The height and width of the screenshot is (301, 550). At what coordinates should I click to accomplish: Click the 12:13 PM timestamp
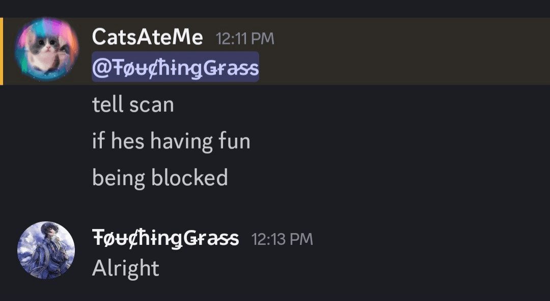[x=282, y=239]
